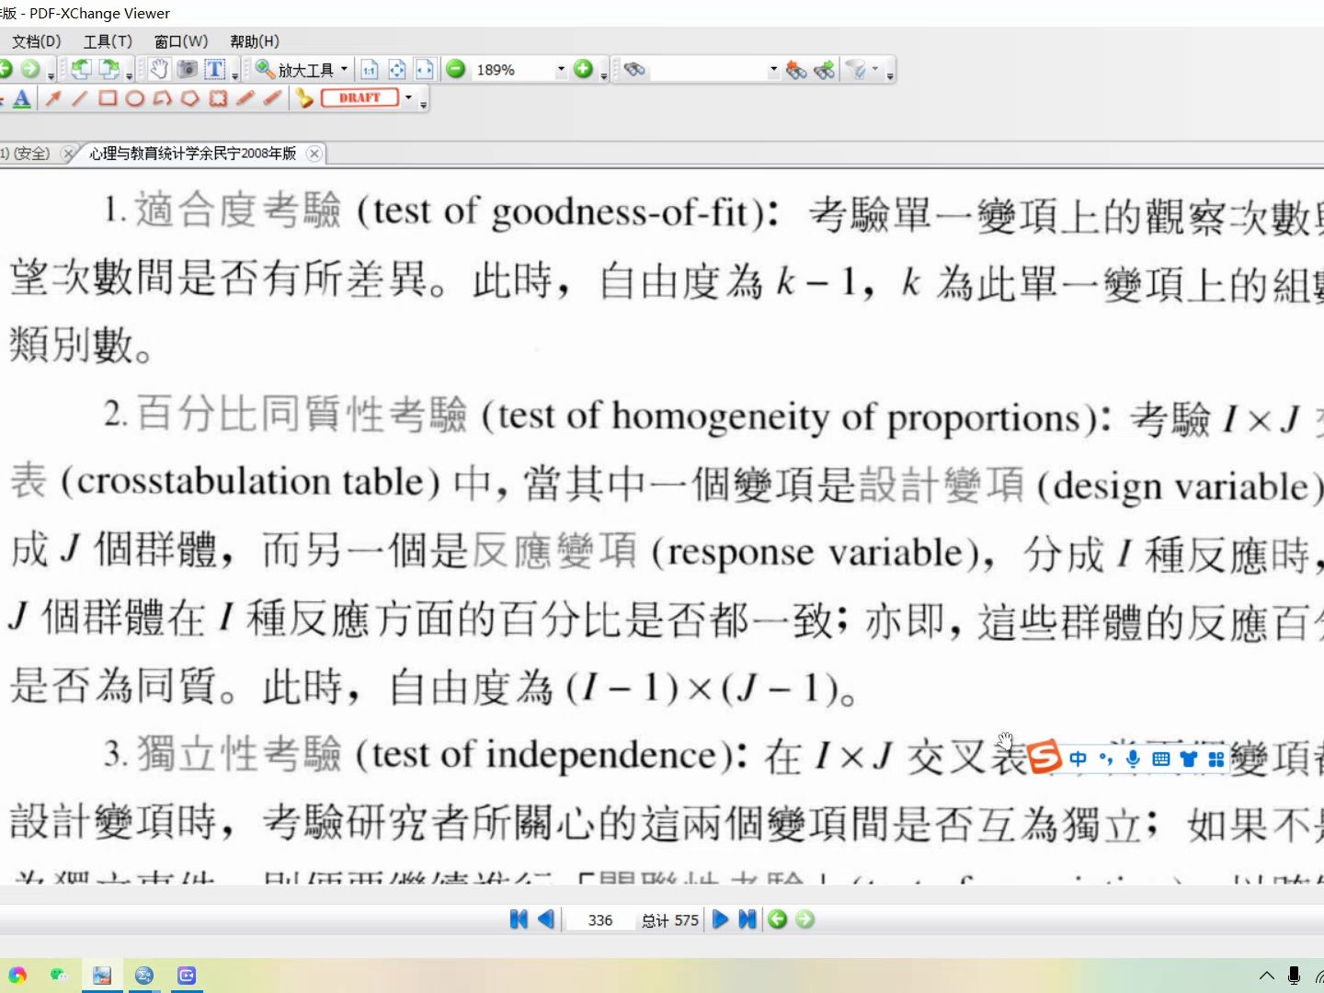Viewport: 1324px width, 993px height.
Task: Open the search options funnel dropdown arrow
Action: tap(874, 69)
